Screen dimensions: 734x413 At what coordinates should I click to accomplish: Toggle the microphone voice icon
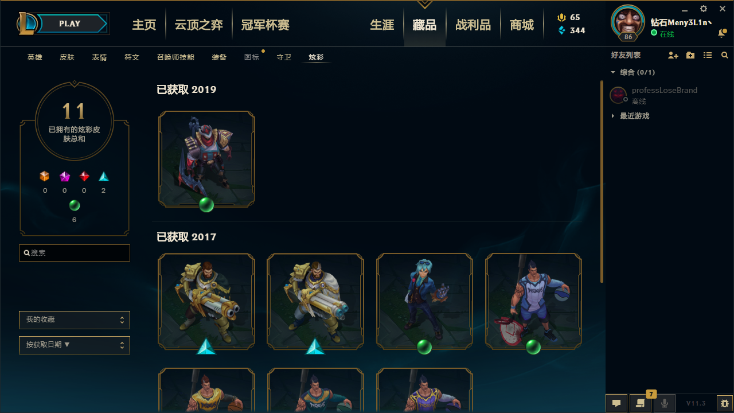[x=665, y=403]
